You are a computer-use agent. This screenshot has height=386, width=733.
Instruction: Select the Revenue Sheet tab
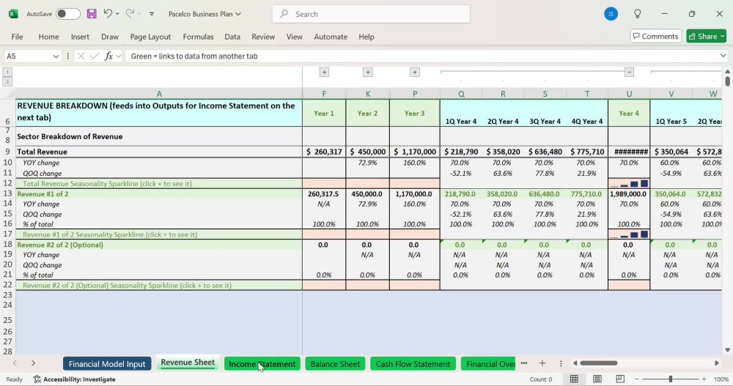(x=188, y=363)
